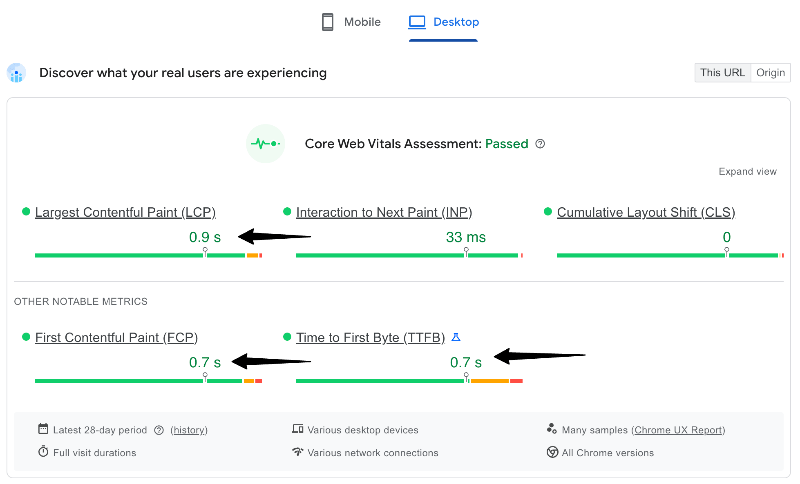Click the green status dot beside LCP
This screenshot has height=484, width=800.
point(26,211)
